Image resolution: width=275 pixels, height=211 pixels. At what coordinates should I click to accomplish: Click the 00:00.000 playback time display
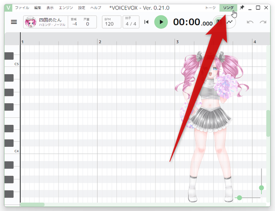[193, 22]
